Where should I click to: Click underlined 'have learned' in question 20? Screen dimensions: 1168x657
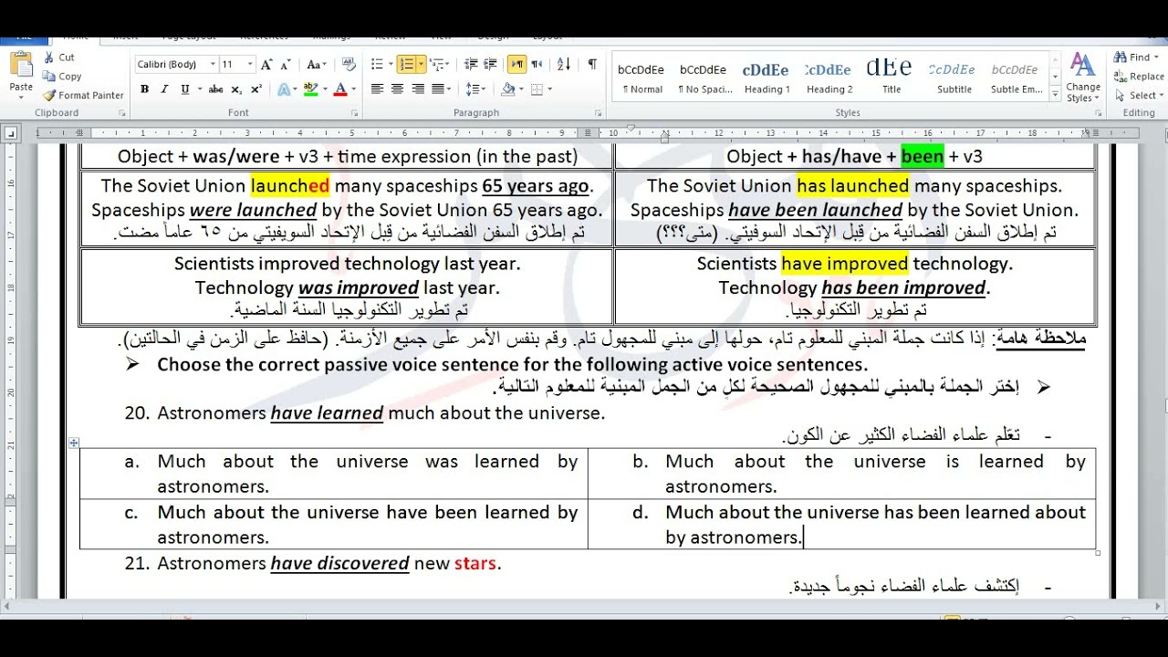click(x=327, y=413)
